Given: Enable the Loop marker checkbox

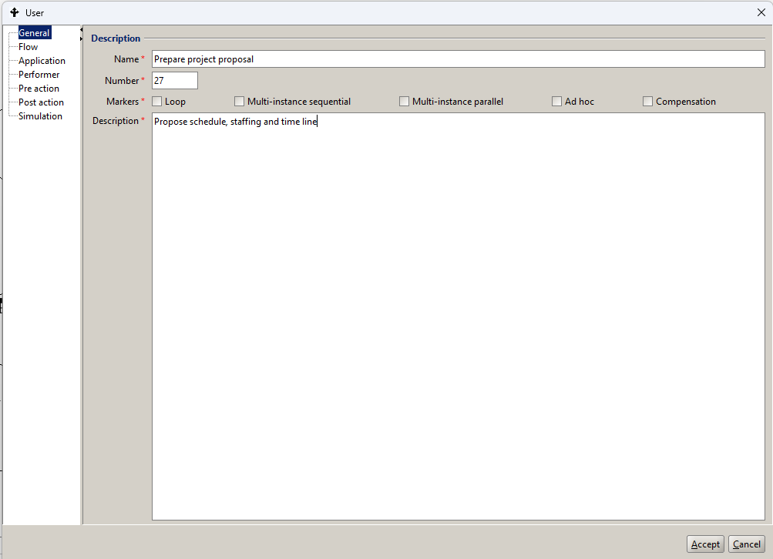Looking at the screenshot, I should [x=157, y=102].
